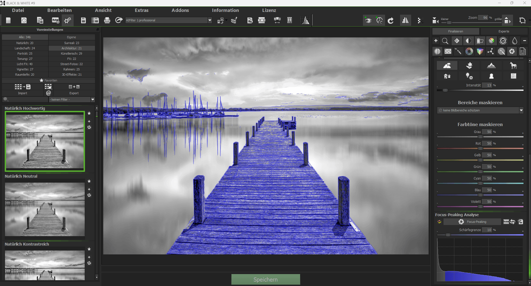531x286 pixels.
Task: Expand the tool row with plus button
Action: click(x=436, y=41)
